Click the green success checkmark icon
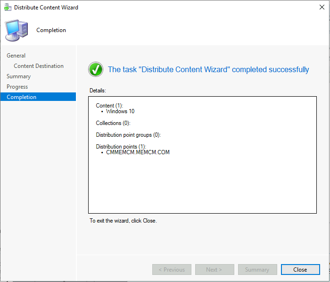330x282 pixels. tap(96, 69)
